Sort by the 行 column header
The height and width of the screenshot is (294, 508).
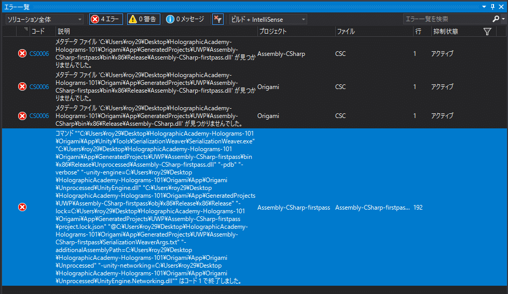418,32
